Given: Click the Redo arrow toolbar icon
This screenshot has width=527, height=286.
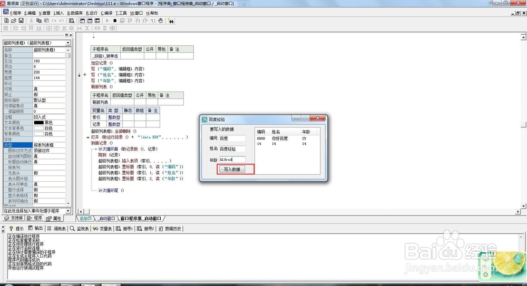Looking at the screenshot, I should (54, 21).
